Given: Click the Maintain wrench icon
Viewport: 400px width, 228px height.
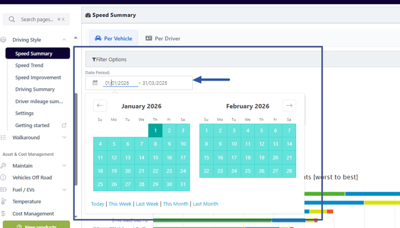Looking at the screenshot, I should point(3,166).
